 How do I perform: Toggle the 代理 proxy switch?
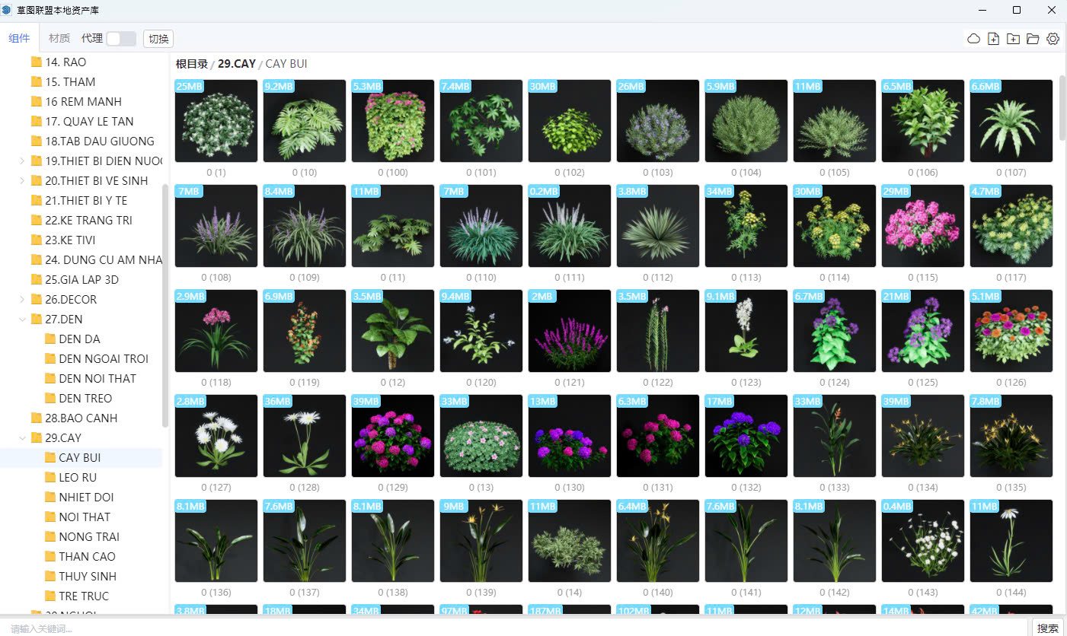121,39
